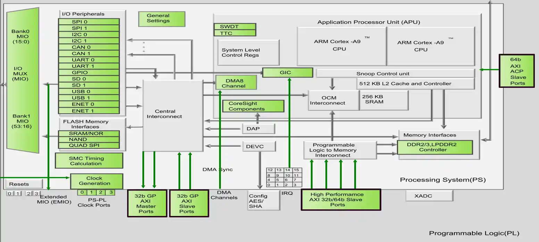
Task: Open the CoreSight Components block
Action: (253, 106)
